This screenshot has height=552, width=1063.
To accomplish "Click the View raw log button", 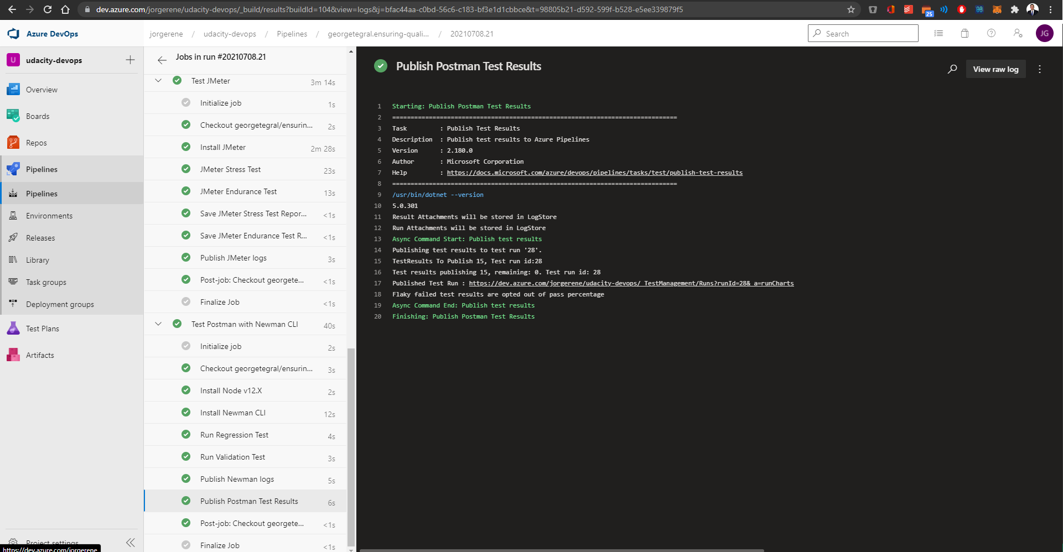I will pos(995,69).
